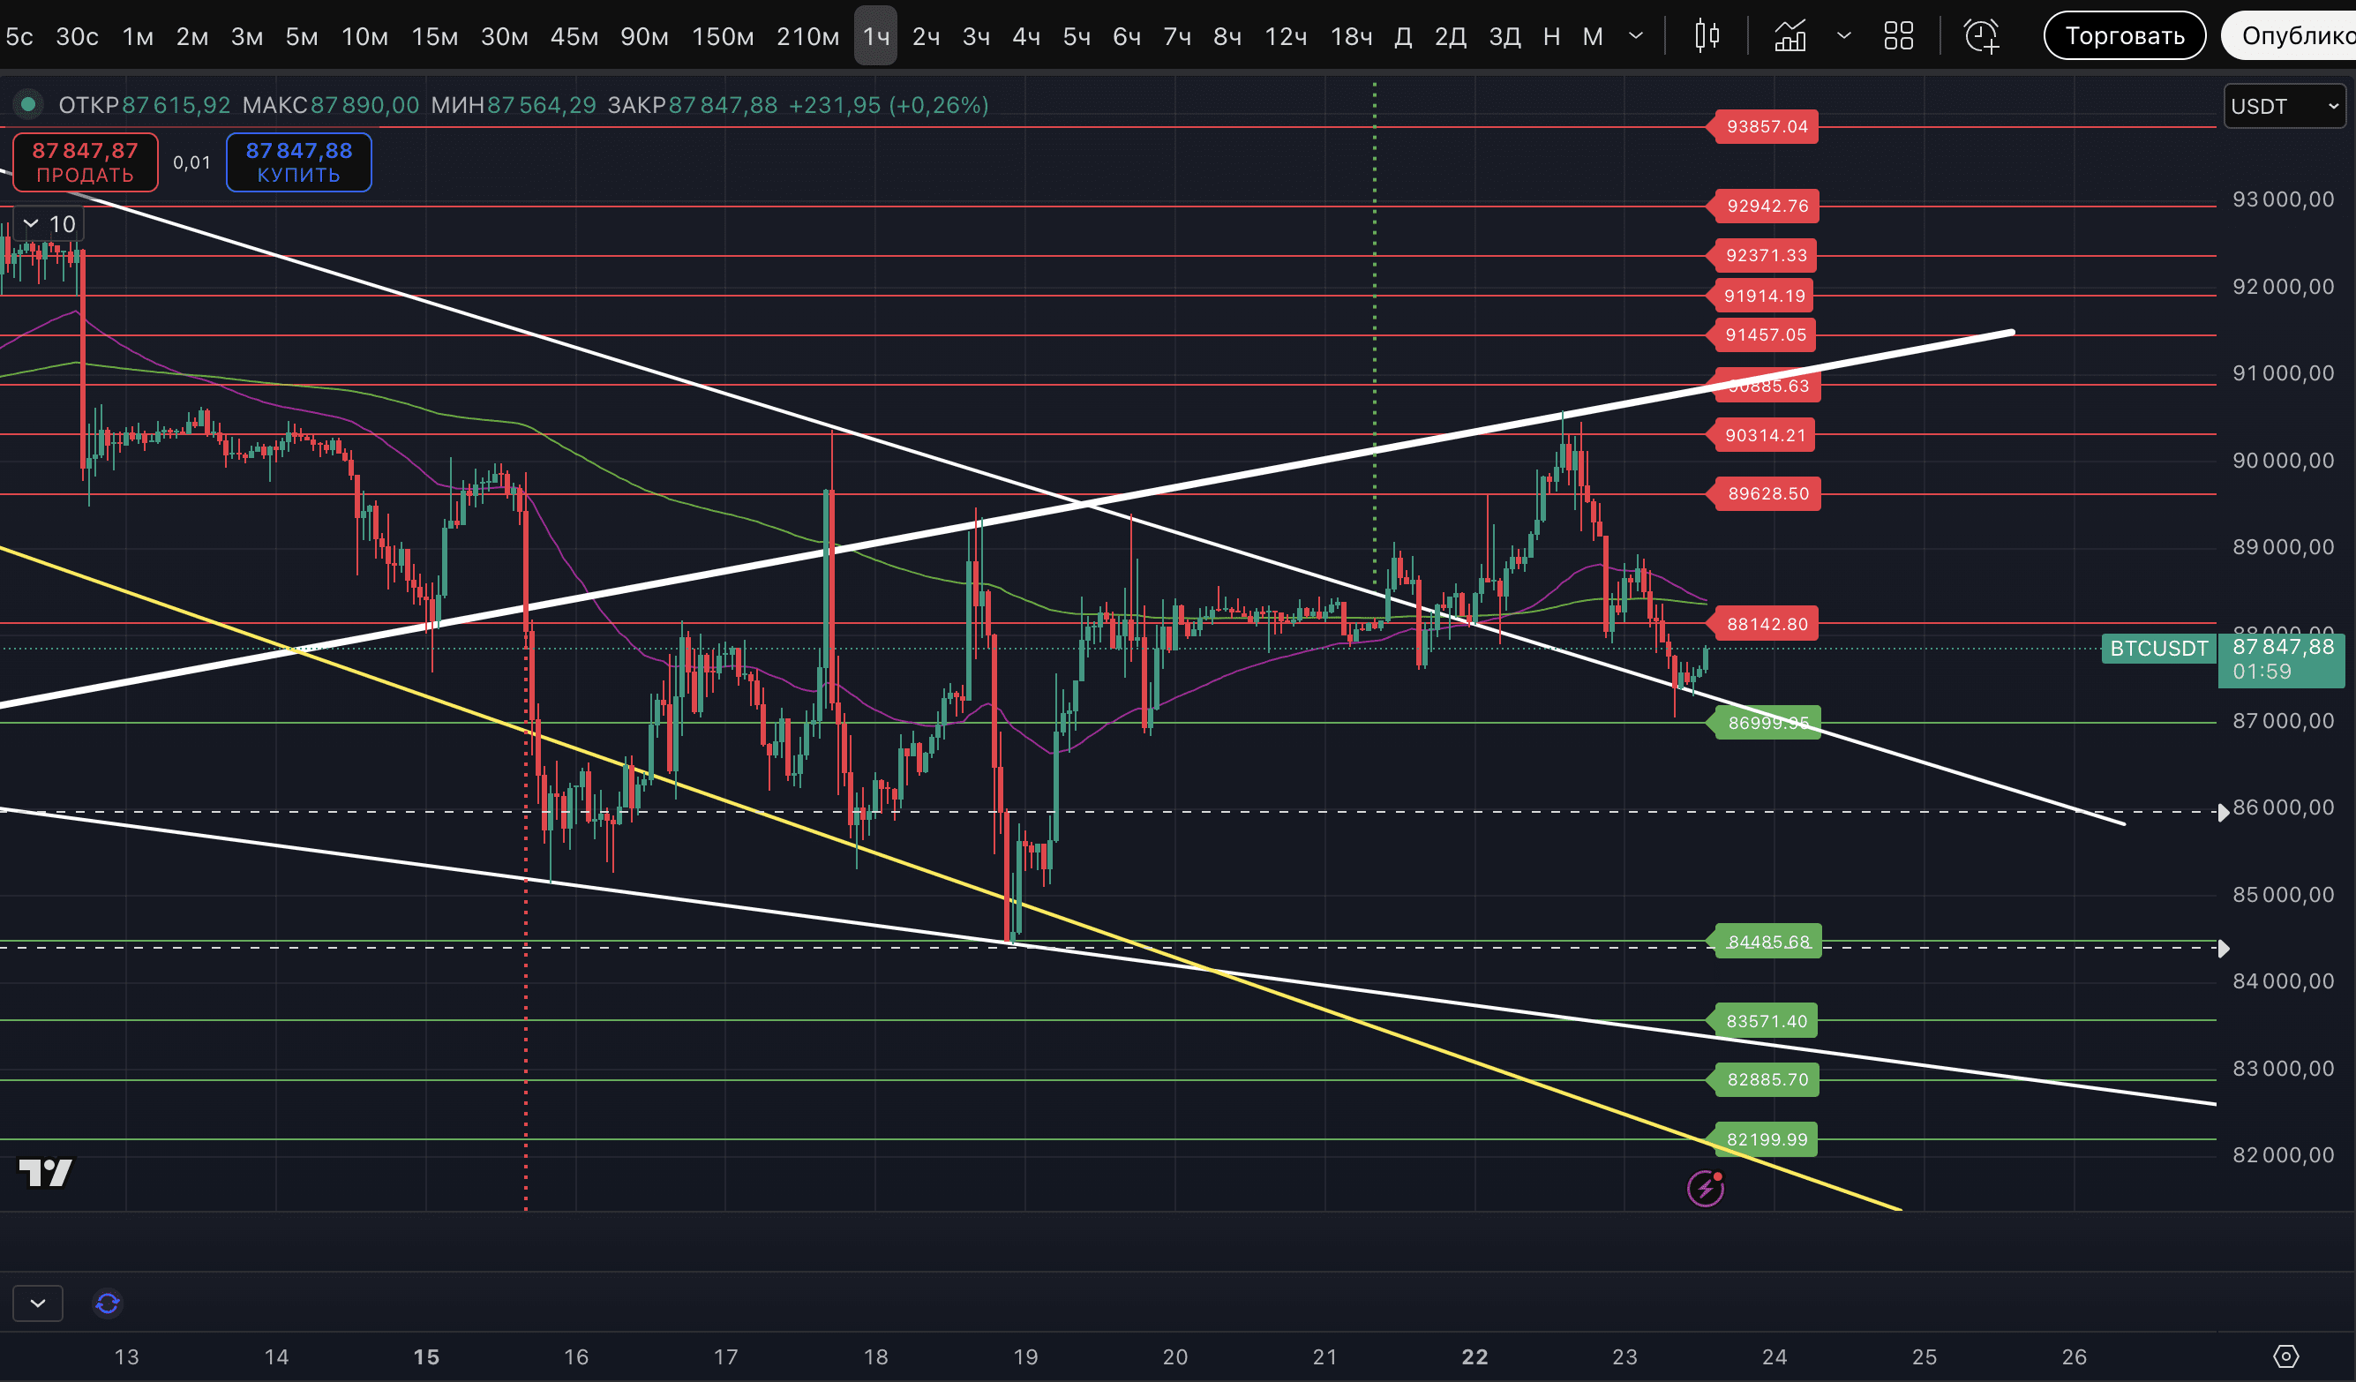Screen dimensions: 2356x1382
Task: Open the candlestick chart type selector
Action: tap(1707, 36)
